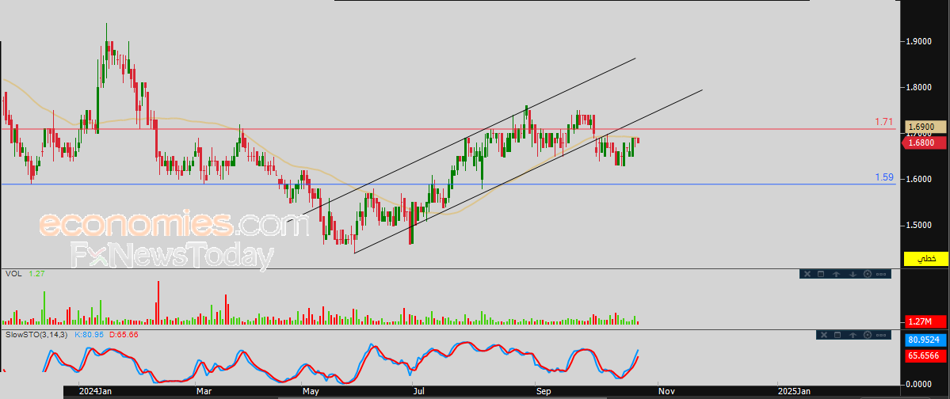Select the 1.71 resistance level label
The width and height of the screenshot is (950, 399).
tap(884, 122)
